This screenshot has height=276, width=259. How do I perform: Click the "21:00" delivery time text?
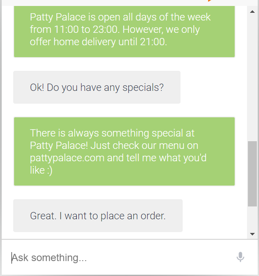[x=153, y=42]
